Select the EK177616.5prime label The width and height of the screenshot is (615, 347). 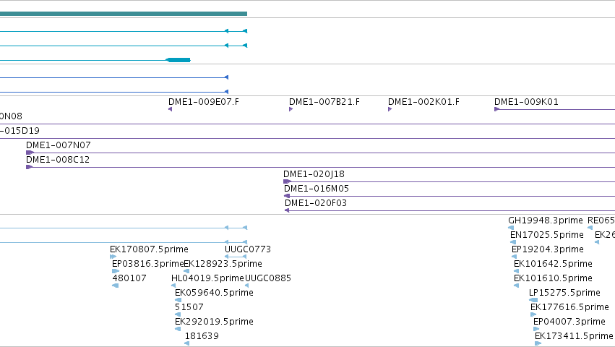coord(569,307)
